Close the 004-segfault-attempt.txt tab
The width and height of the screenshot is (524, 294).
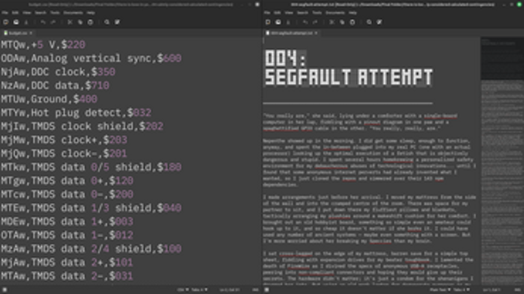[x=317, y=32]
